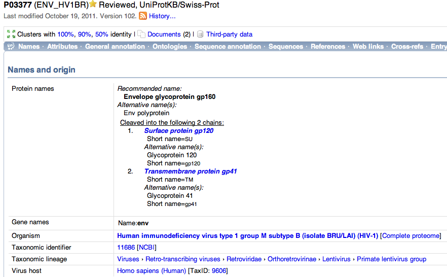Screen dimensions: 447x277
Task: Open taxonomic identifier 11686
Action: click(126, 248)
